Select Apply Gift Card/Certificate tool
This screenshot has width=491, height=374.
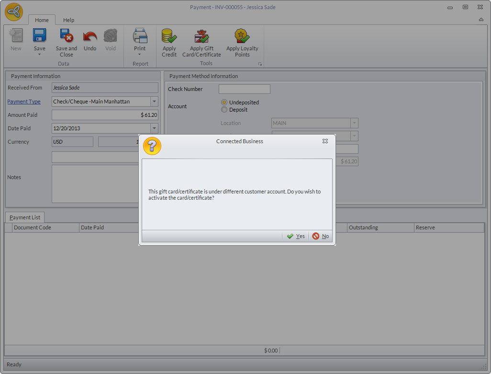(x=201, y=36)
